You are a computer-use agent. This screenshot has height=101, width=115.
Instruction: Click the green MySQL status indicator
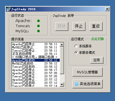[38, 31]
